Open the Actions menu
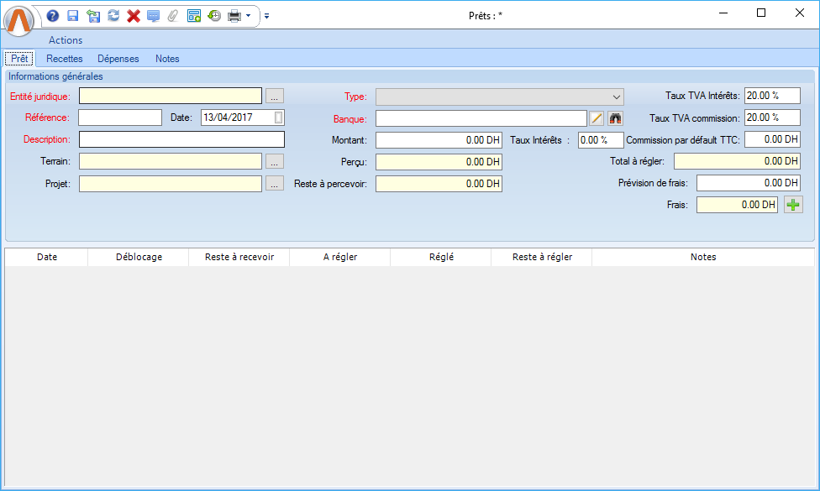The height and width of the screenshot is (491, 820). (66, 40)
